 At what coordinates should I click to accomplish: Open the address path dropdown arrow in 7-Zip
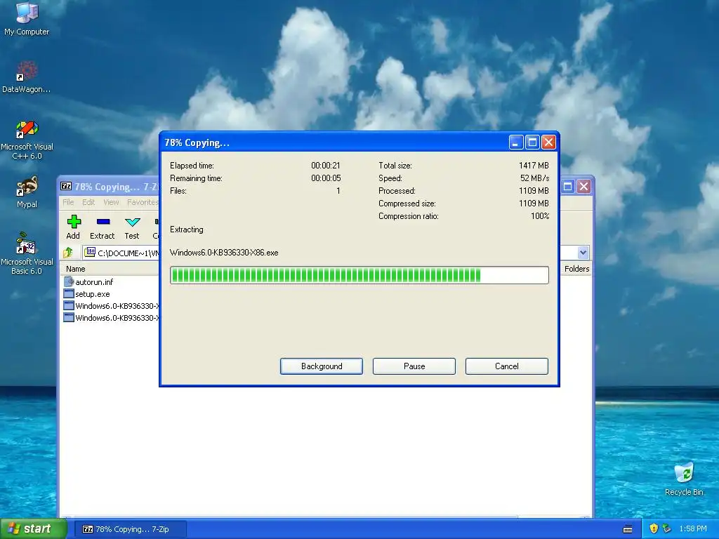coord(583,252)
